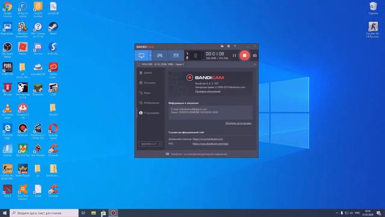Image resolution: width=385 pixels, height=217 pixels.
Task: Open the volume control in system tray
Action: (351, 213)
